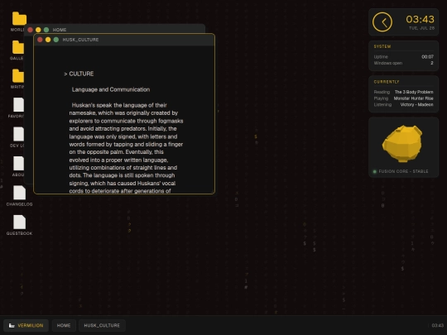
Task: Close the Husk_Culture window with red button
Action: pyautogui.click(x=40, y=40)
